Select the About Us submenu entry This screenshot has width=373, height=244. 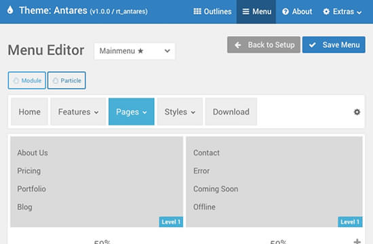(33, 152)
